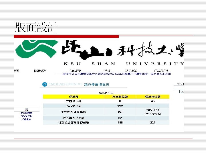The image size is (206, 154).
Task: Click the calligraphy university name banner
Action: coord(123,50)
